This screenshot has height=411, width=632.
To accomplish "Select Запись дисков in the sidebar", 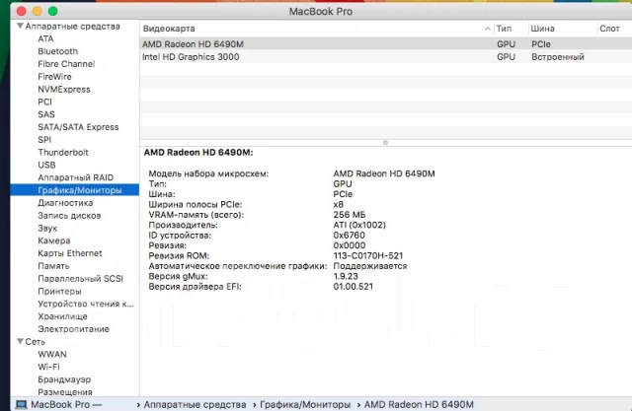I will point(69,216).
